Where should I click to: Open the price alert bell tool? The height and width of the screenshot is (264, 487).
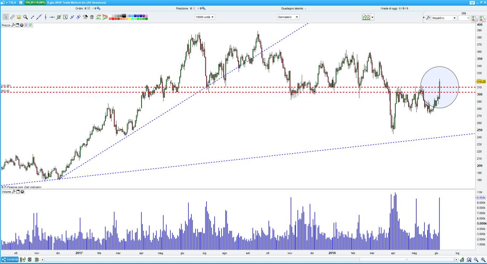19,17
